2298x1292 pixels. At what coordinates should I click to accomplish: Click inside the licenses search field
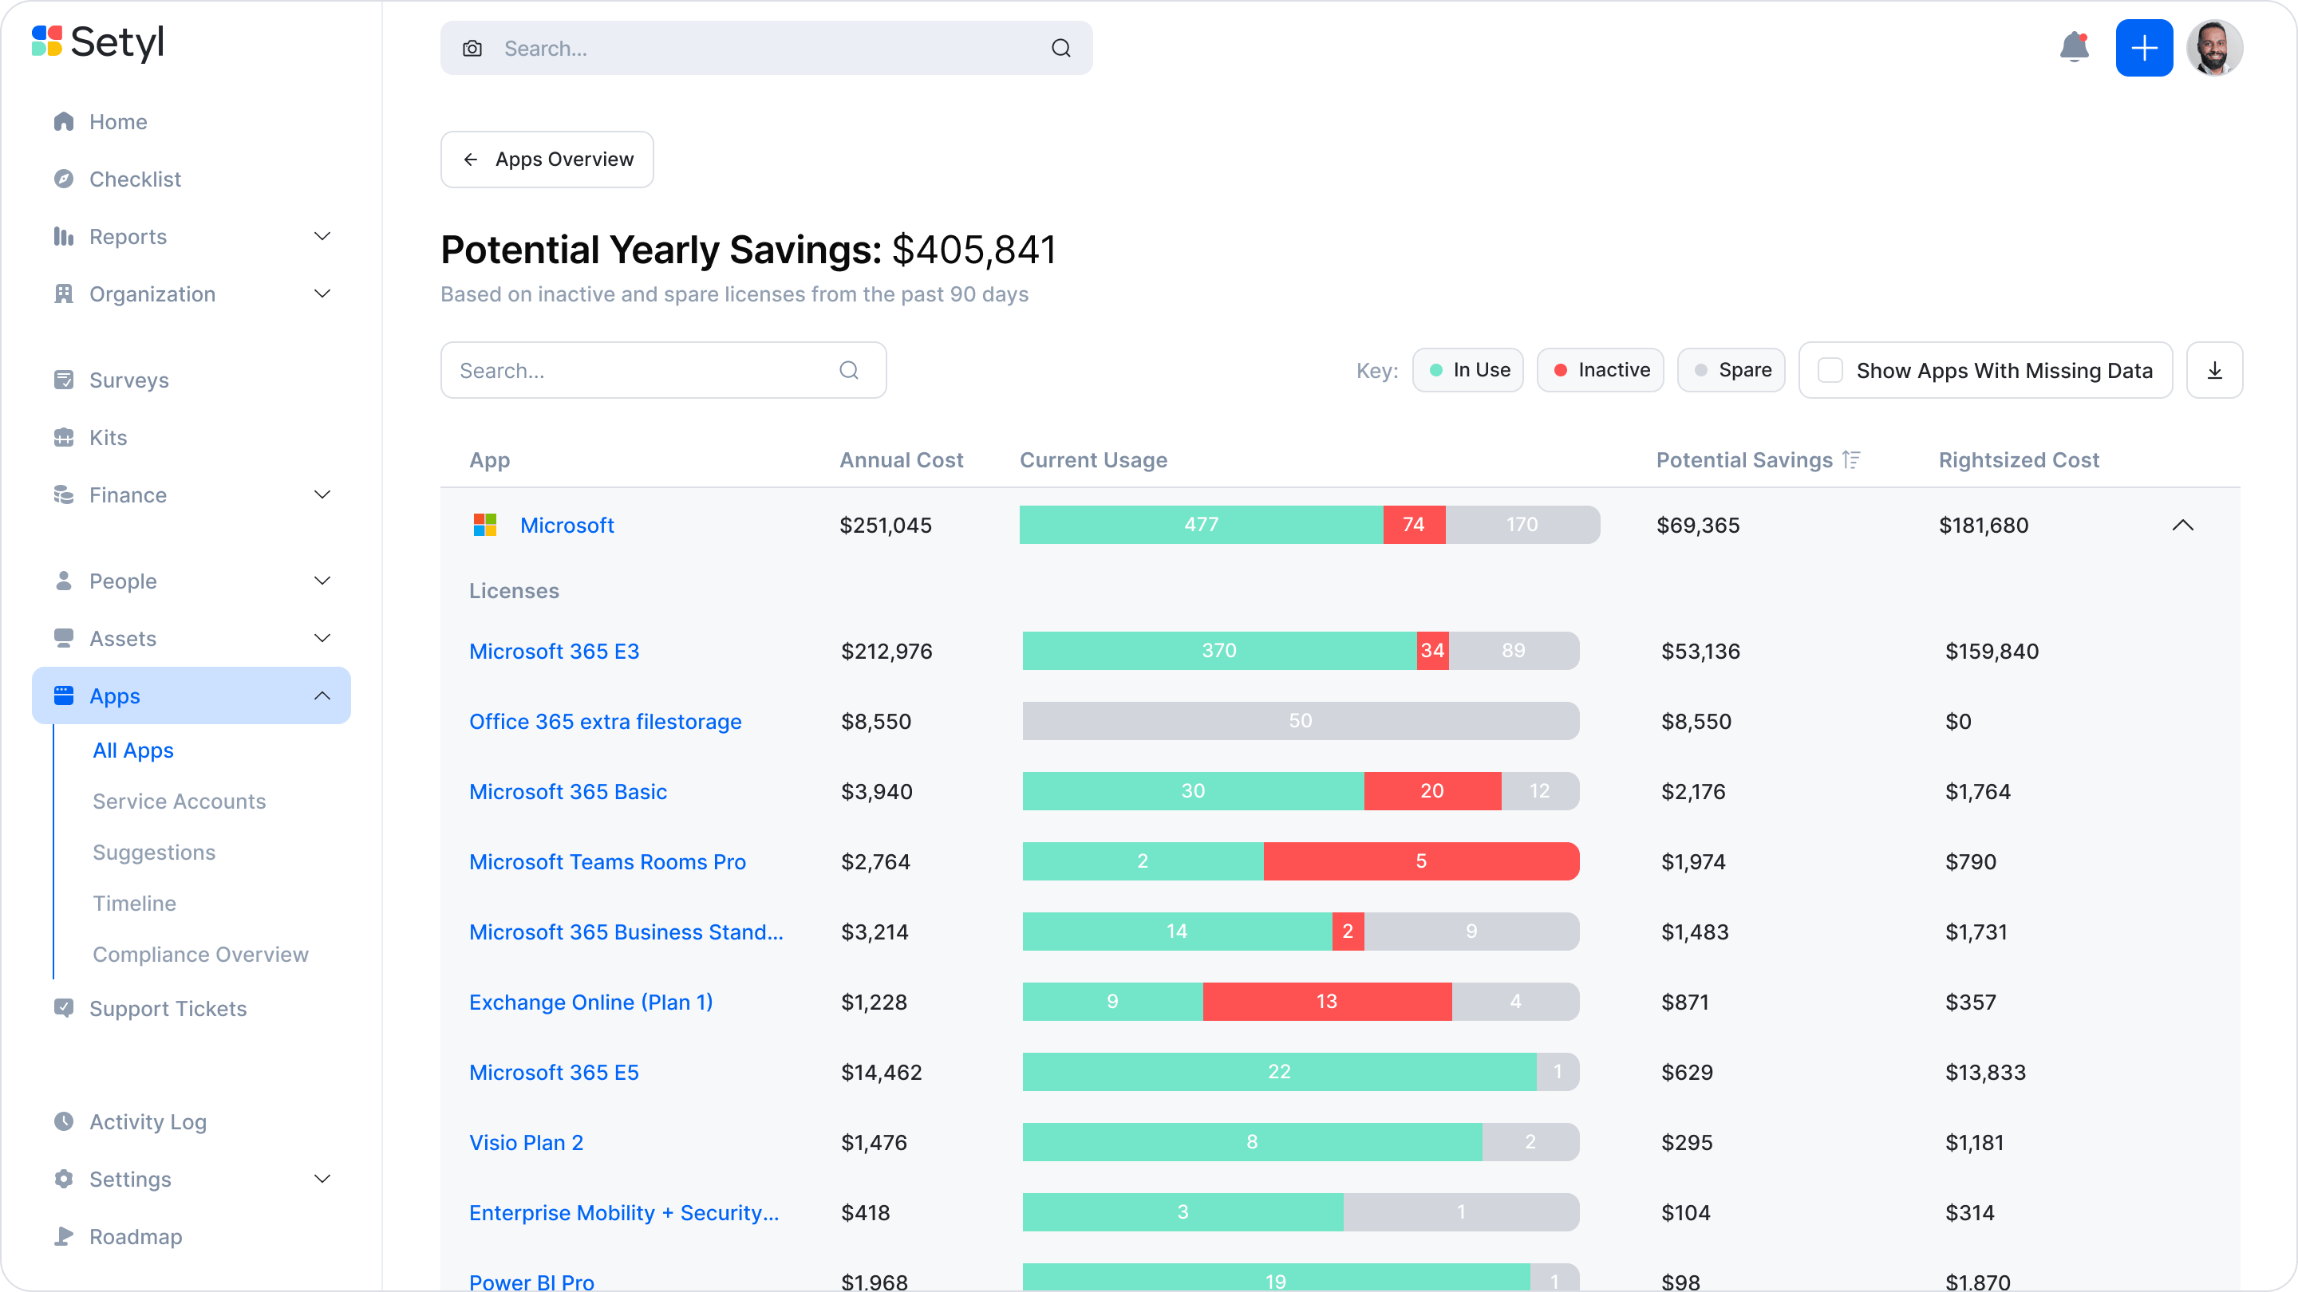pyautogui.click(x=642, y=370)
